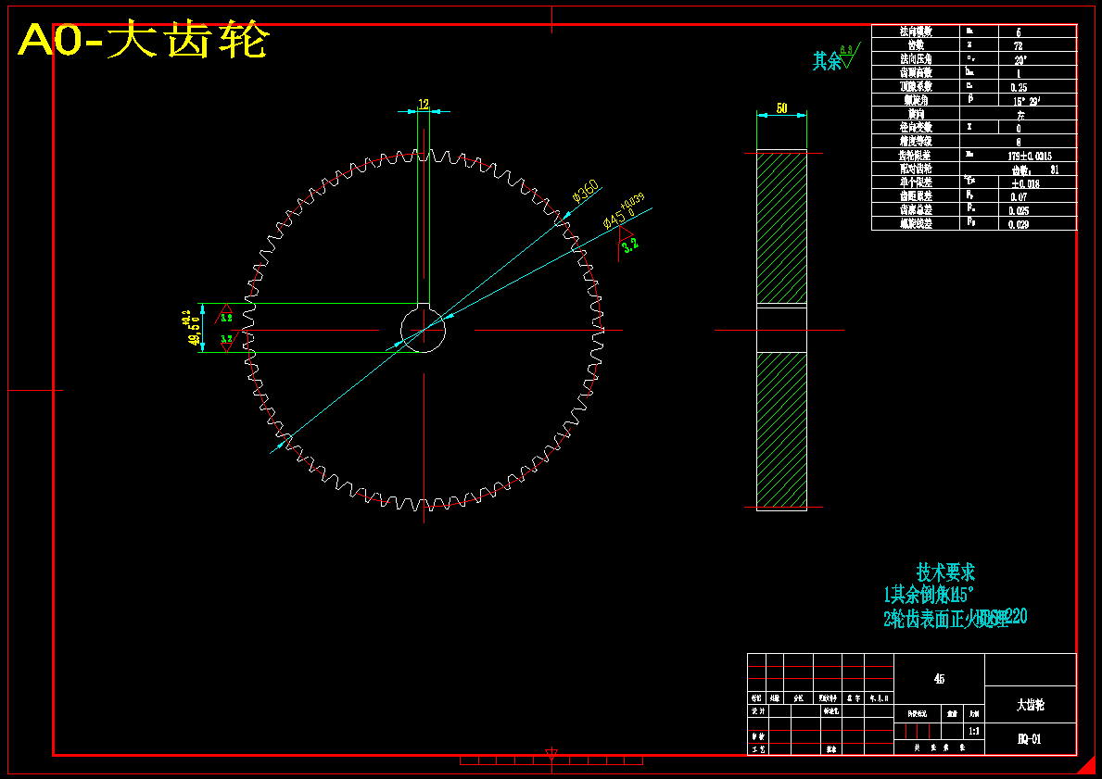Click the "精度等级" row label in table

click(916, 142)
